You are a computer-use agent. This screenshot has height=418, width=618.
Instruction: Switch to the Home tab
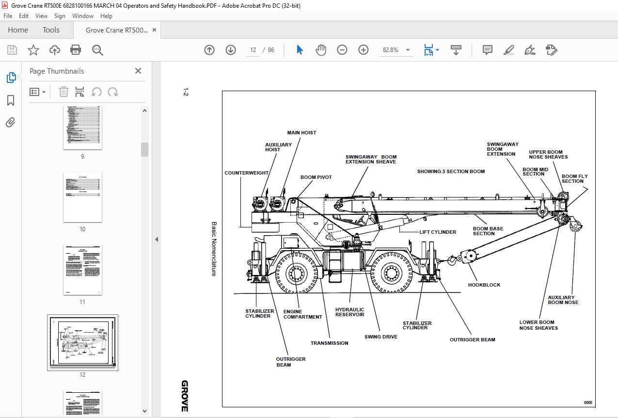18,30
